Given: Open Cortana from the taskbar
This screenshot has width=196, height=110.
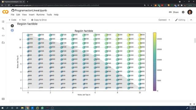Looking at the screenshot, I should pyautogui.click(x=12, y=108).
